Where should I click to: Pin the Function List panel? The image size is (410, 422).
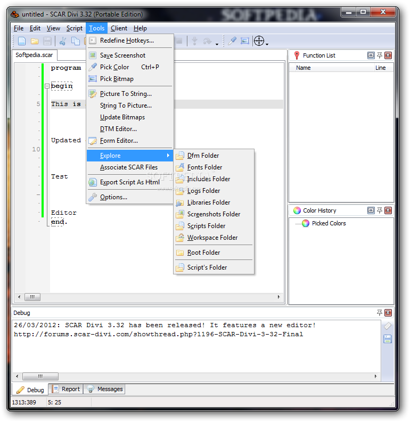click(x=379, y=55)
